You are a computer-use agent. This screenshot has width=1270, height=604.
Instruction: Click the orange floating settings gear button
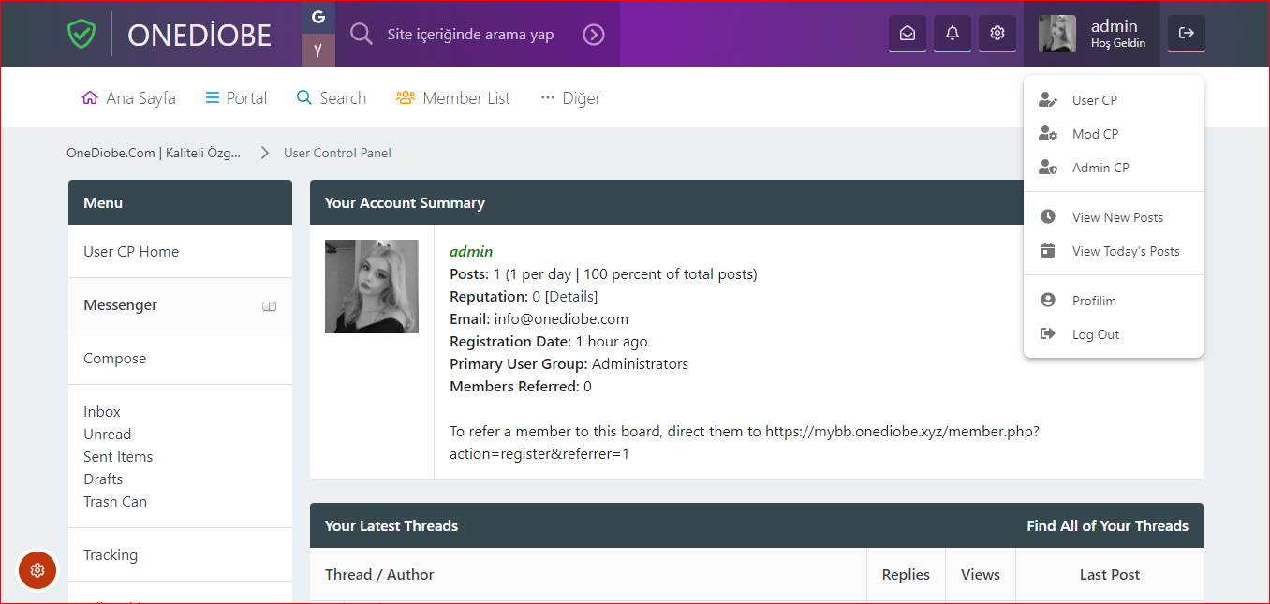(37, 569)
